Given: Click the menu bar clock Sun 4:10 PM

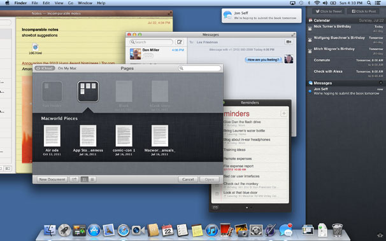Looking at the screenshot, I should (351, 3).
